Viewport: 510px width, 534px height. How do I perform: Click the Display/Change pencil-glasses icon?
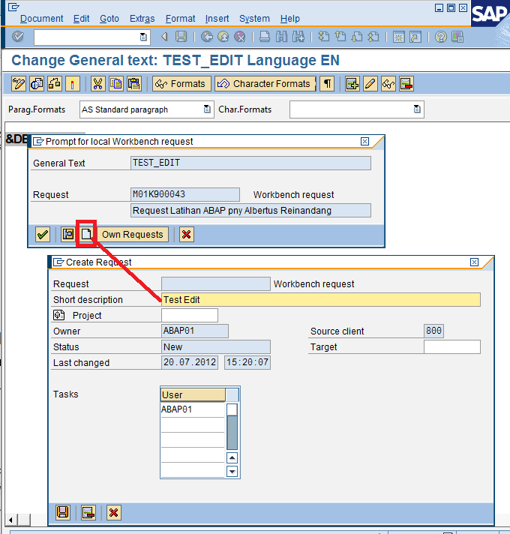(19, 84)
